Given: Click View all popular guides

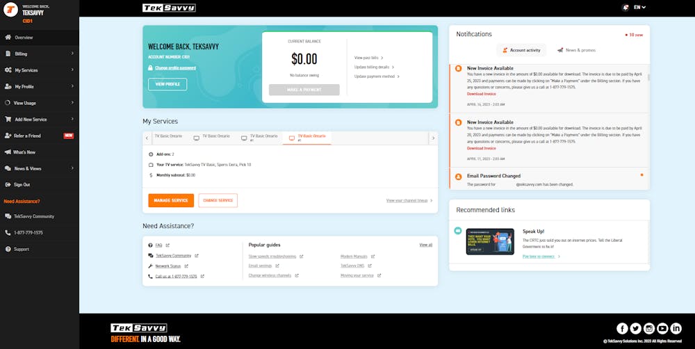Looking at the screenshot, I should [x=426, y=245].
